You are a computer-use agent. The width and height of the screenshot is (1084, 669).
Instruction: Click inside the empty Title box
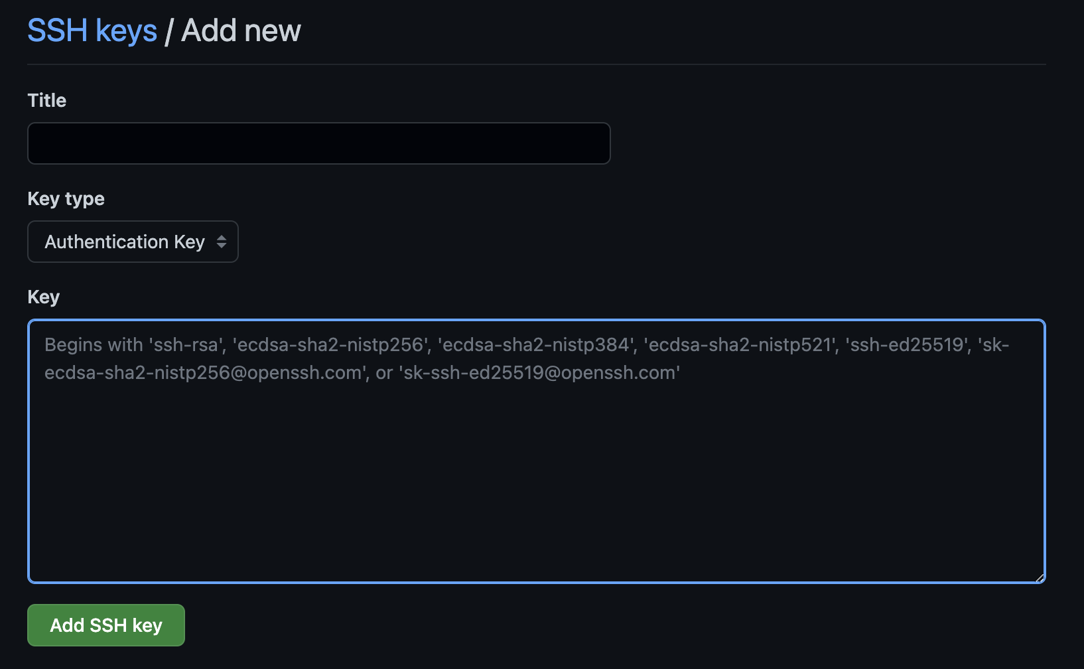tap(318, 143)
